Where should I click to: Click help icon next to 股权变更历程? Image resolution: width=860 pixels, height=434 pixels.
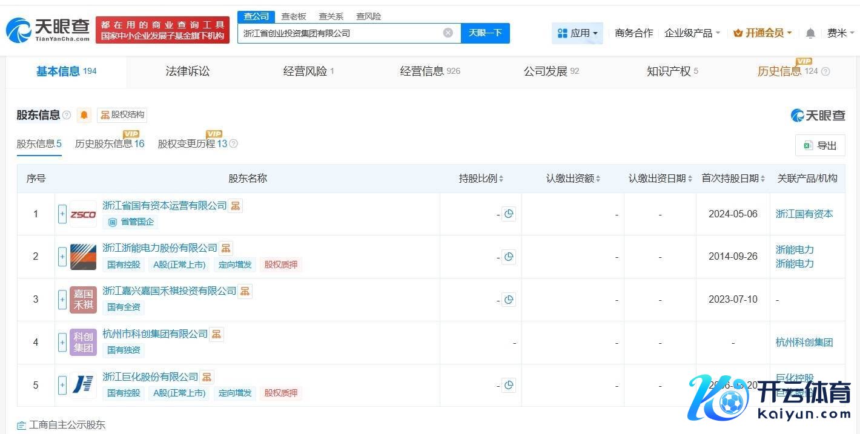pos(234,144)
